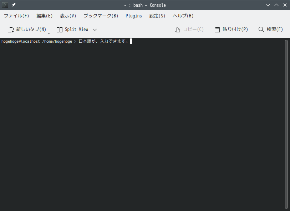Viewport: 290px width, 211px height.
Task: Open the ファイル(F) menu
Action: [16, 16]
